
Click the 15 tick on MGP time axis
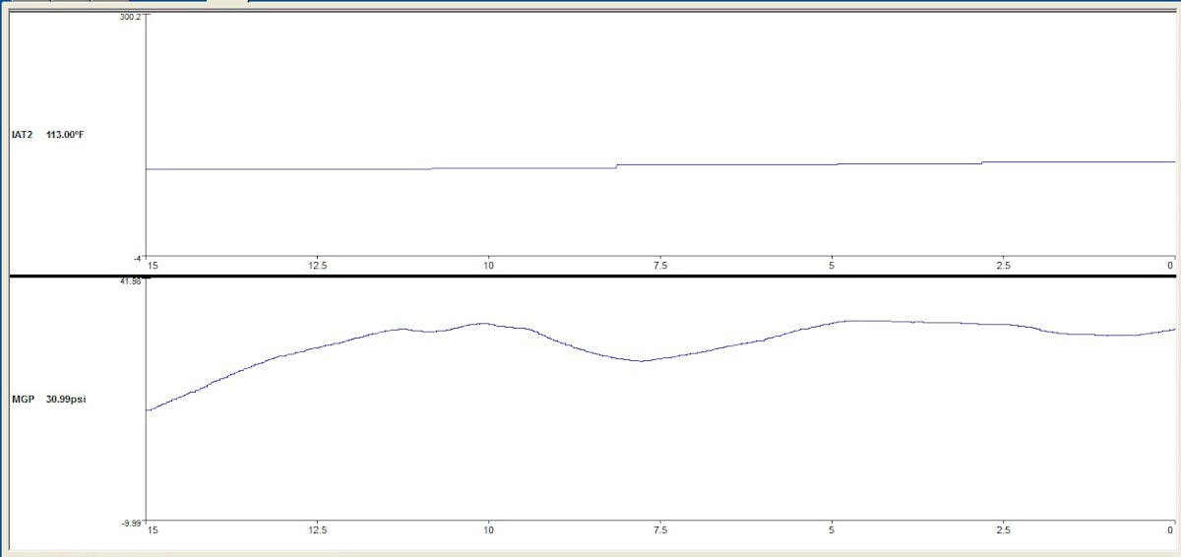pyautogui.click(x=152, y=530)
